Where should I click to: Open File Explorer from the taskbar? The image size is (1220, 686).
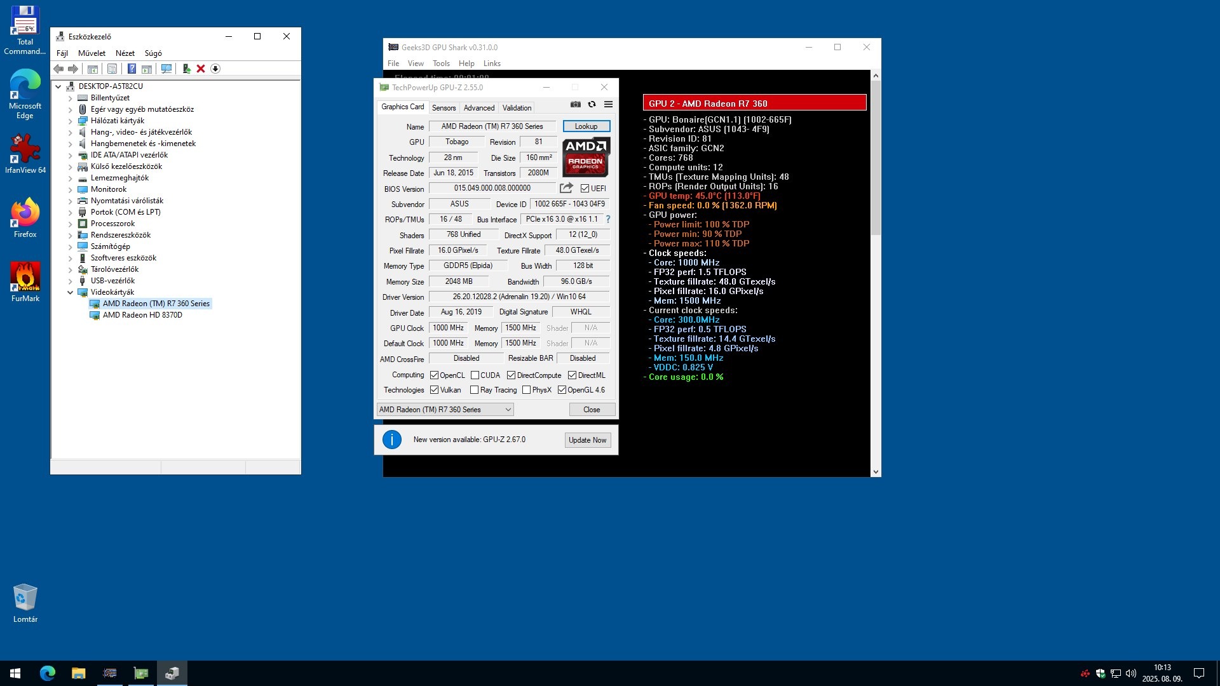[78, 673]
